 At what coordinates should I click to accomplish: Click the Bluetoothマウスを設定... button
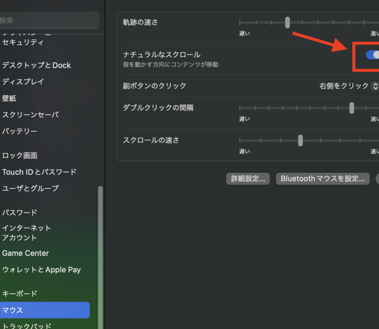pos(323,179)
